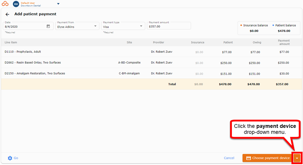
Task: Click the Date field showing 8/4/2020
Action: [x=28, y=26]
